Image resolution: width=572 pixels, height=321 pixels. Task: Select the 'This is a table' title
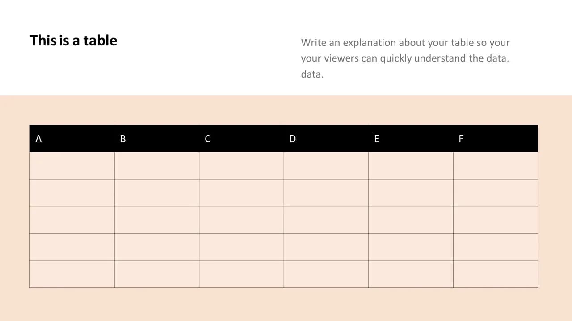click(x=73, y=41)
